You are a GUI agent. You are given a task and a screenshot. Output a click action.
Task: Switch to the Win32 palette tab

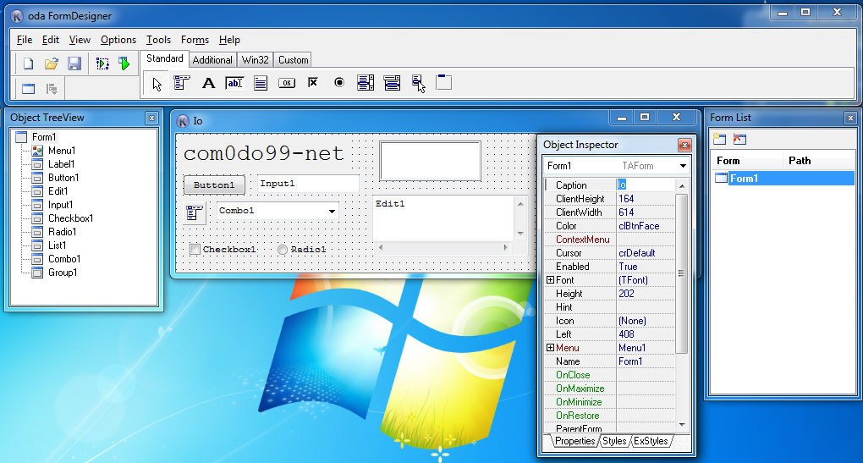(256, 60)
